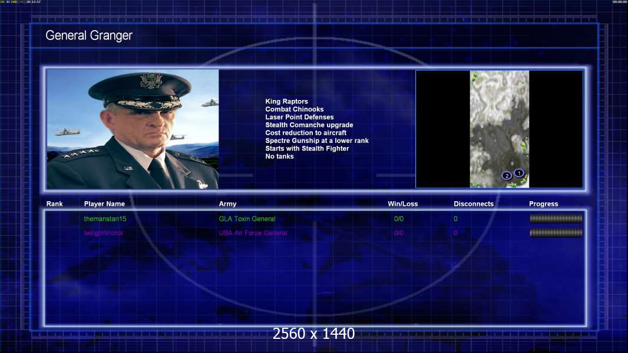Click Cost reduction to aircraft line

point(306,133)
